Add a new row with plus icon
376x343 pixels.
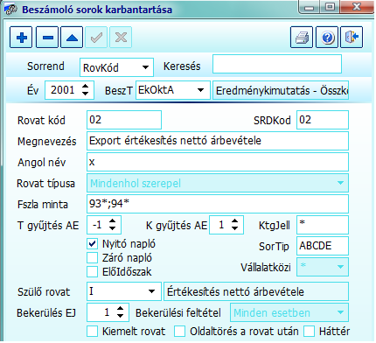21,37
